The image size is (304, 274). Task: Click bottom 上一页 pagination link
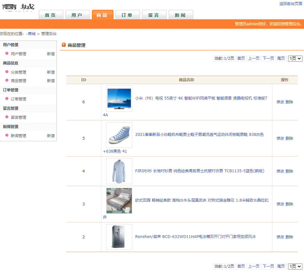tap(254, 266)
